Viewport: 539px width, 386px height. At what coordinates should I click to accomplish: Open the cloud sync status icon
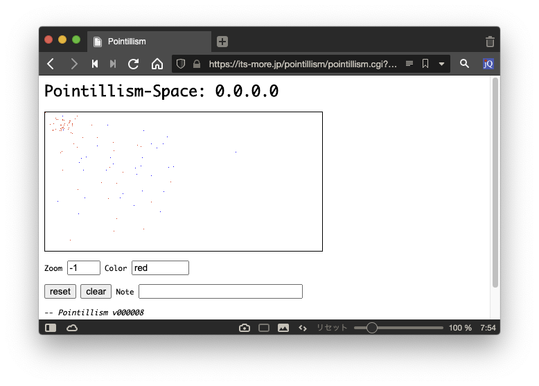[x=72, y=328]
